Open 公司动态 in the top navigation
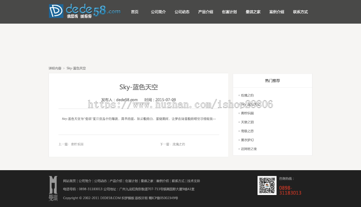Image resolution: width=361 pixels, height=207 pixels. 182,12
